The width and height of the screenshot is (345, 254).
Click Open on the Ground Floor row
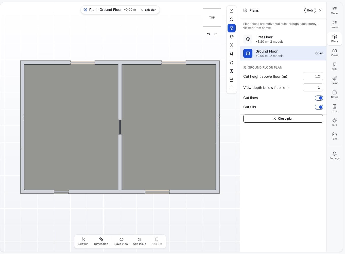[x=319, y=53]
